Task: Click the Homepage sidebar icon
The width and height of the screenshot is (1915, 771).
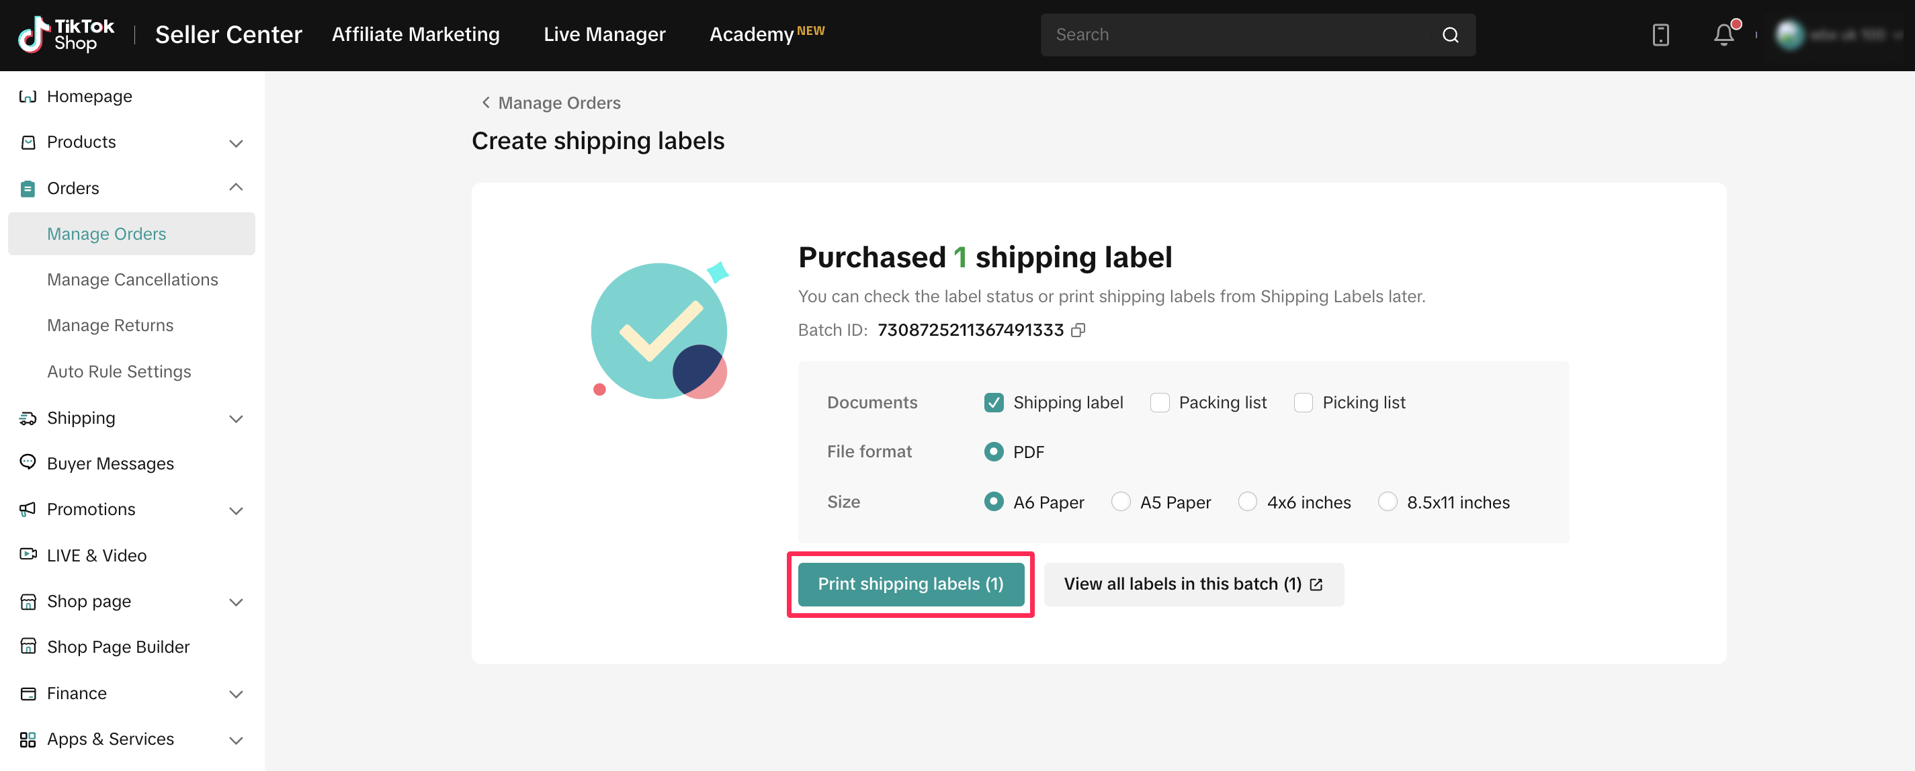Action: (28, 96)
